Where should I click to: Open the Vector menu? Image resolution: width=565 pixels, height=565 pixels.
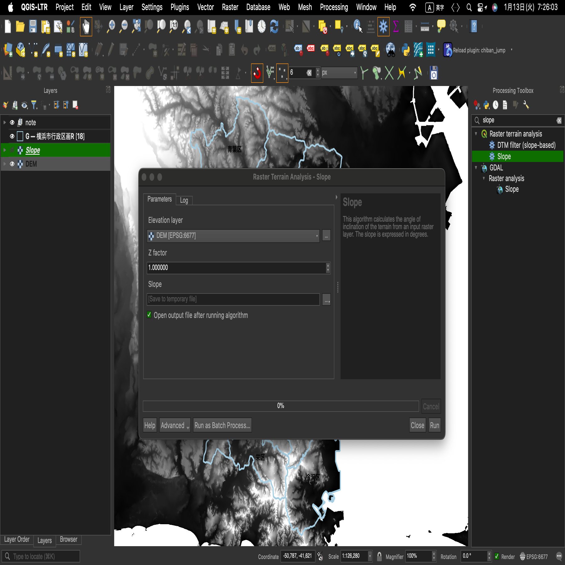pyautogui.click(x=205, y=7)
